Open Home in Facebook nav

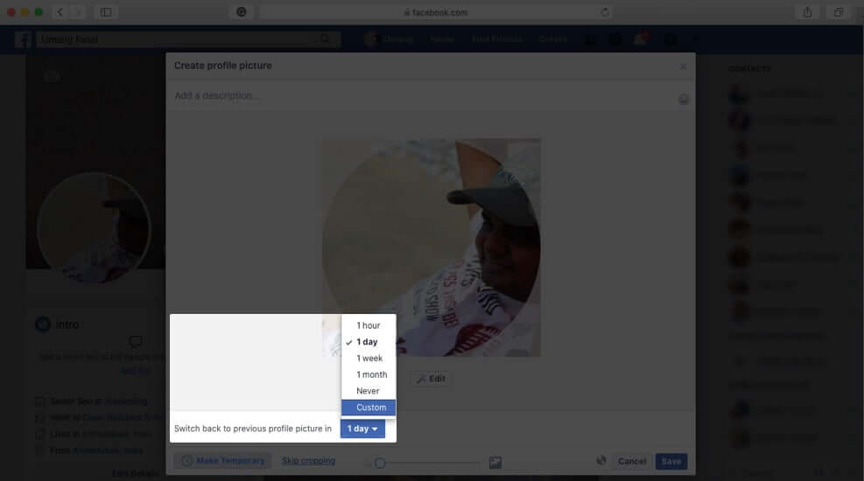(442, 39)
